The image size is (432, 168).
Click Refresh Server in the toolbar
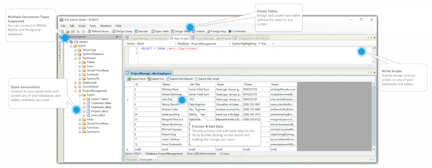[99, 32]
